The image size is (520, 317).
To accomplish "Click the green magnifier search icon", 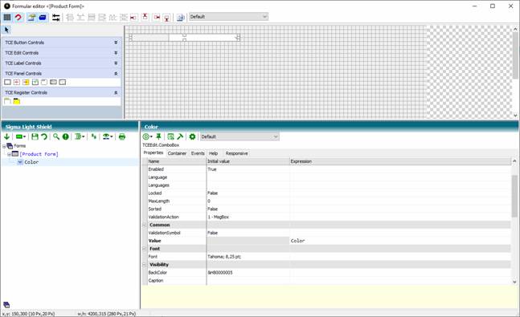I will [x=56, y=136].
